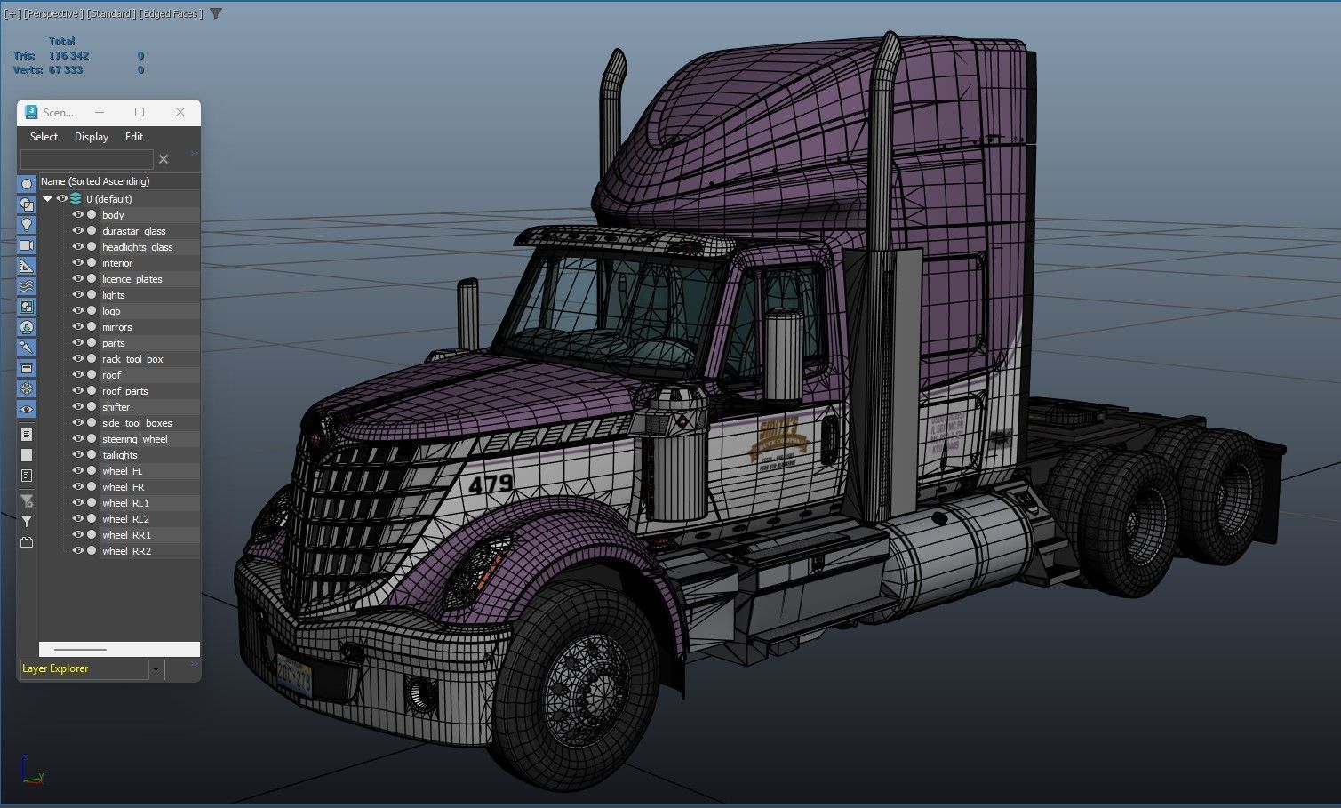Open the [+] viewport general menu
This screenshot has width=1341, height=808.
(x=12, y=13)
